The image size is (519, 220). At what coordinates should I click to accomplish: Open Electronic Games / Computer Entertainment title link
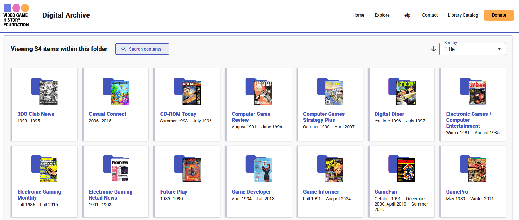point(469,120)
